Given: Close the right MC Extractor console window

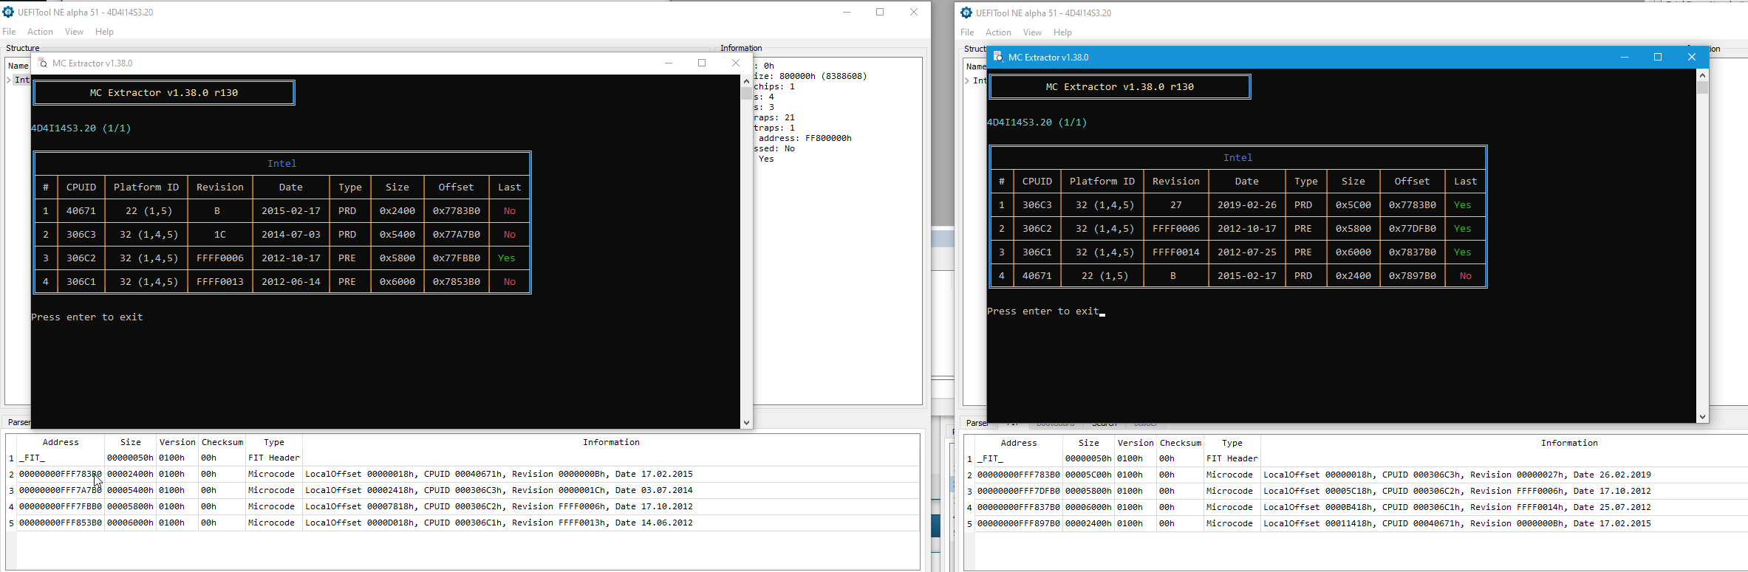Looking at the screenshot, I should pyautogui.click(x=1691, y=57).
